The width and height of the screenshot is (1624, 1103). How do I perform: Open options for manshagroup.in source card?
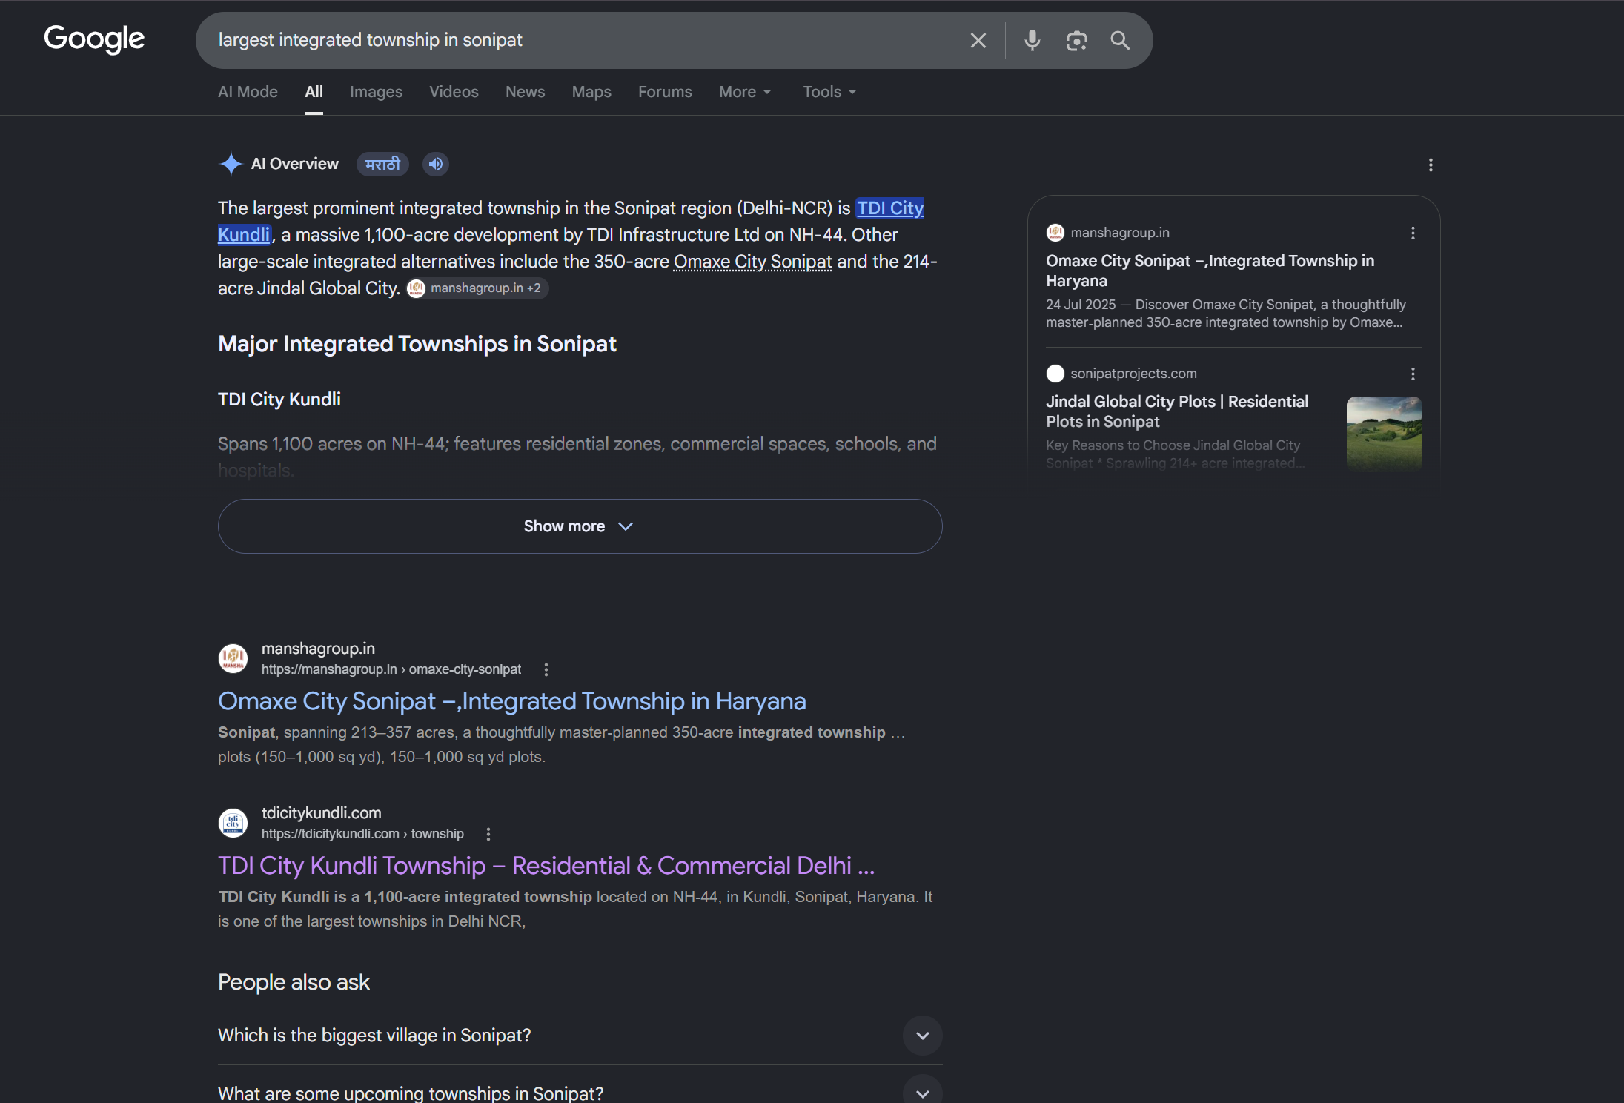click(x=1413, y=233)
